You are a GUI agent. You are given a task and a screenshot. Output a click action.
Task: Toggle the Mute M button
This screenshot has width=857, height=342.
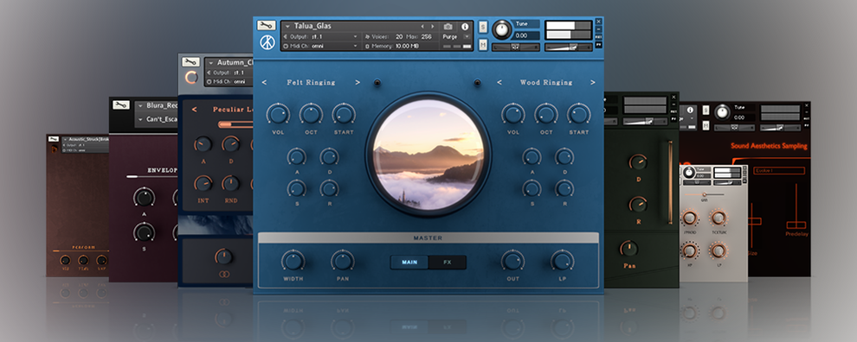[x=483, y=45]
